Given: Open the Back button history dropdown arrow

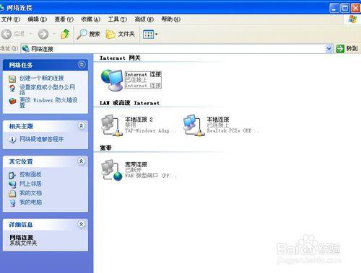Looking at the screenshot, I should click(x=30, y=34).
